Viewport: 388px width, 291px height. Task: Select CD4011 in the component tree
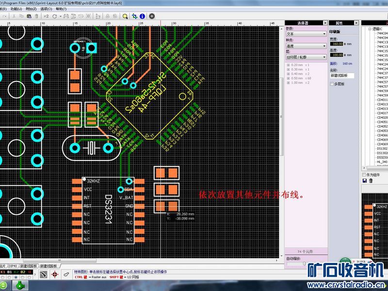(x=382, y=100)
